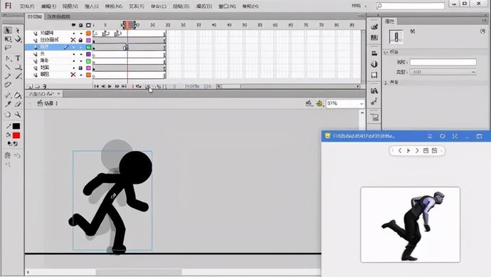Select the Eraser tool
Screen dimensions: 491x277
18,104
